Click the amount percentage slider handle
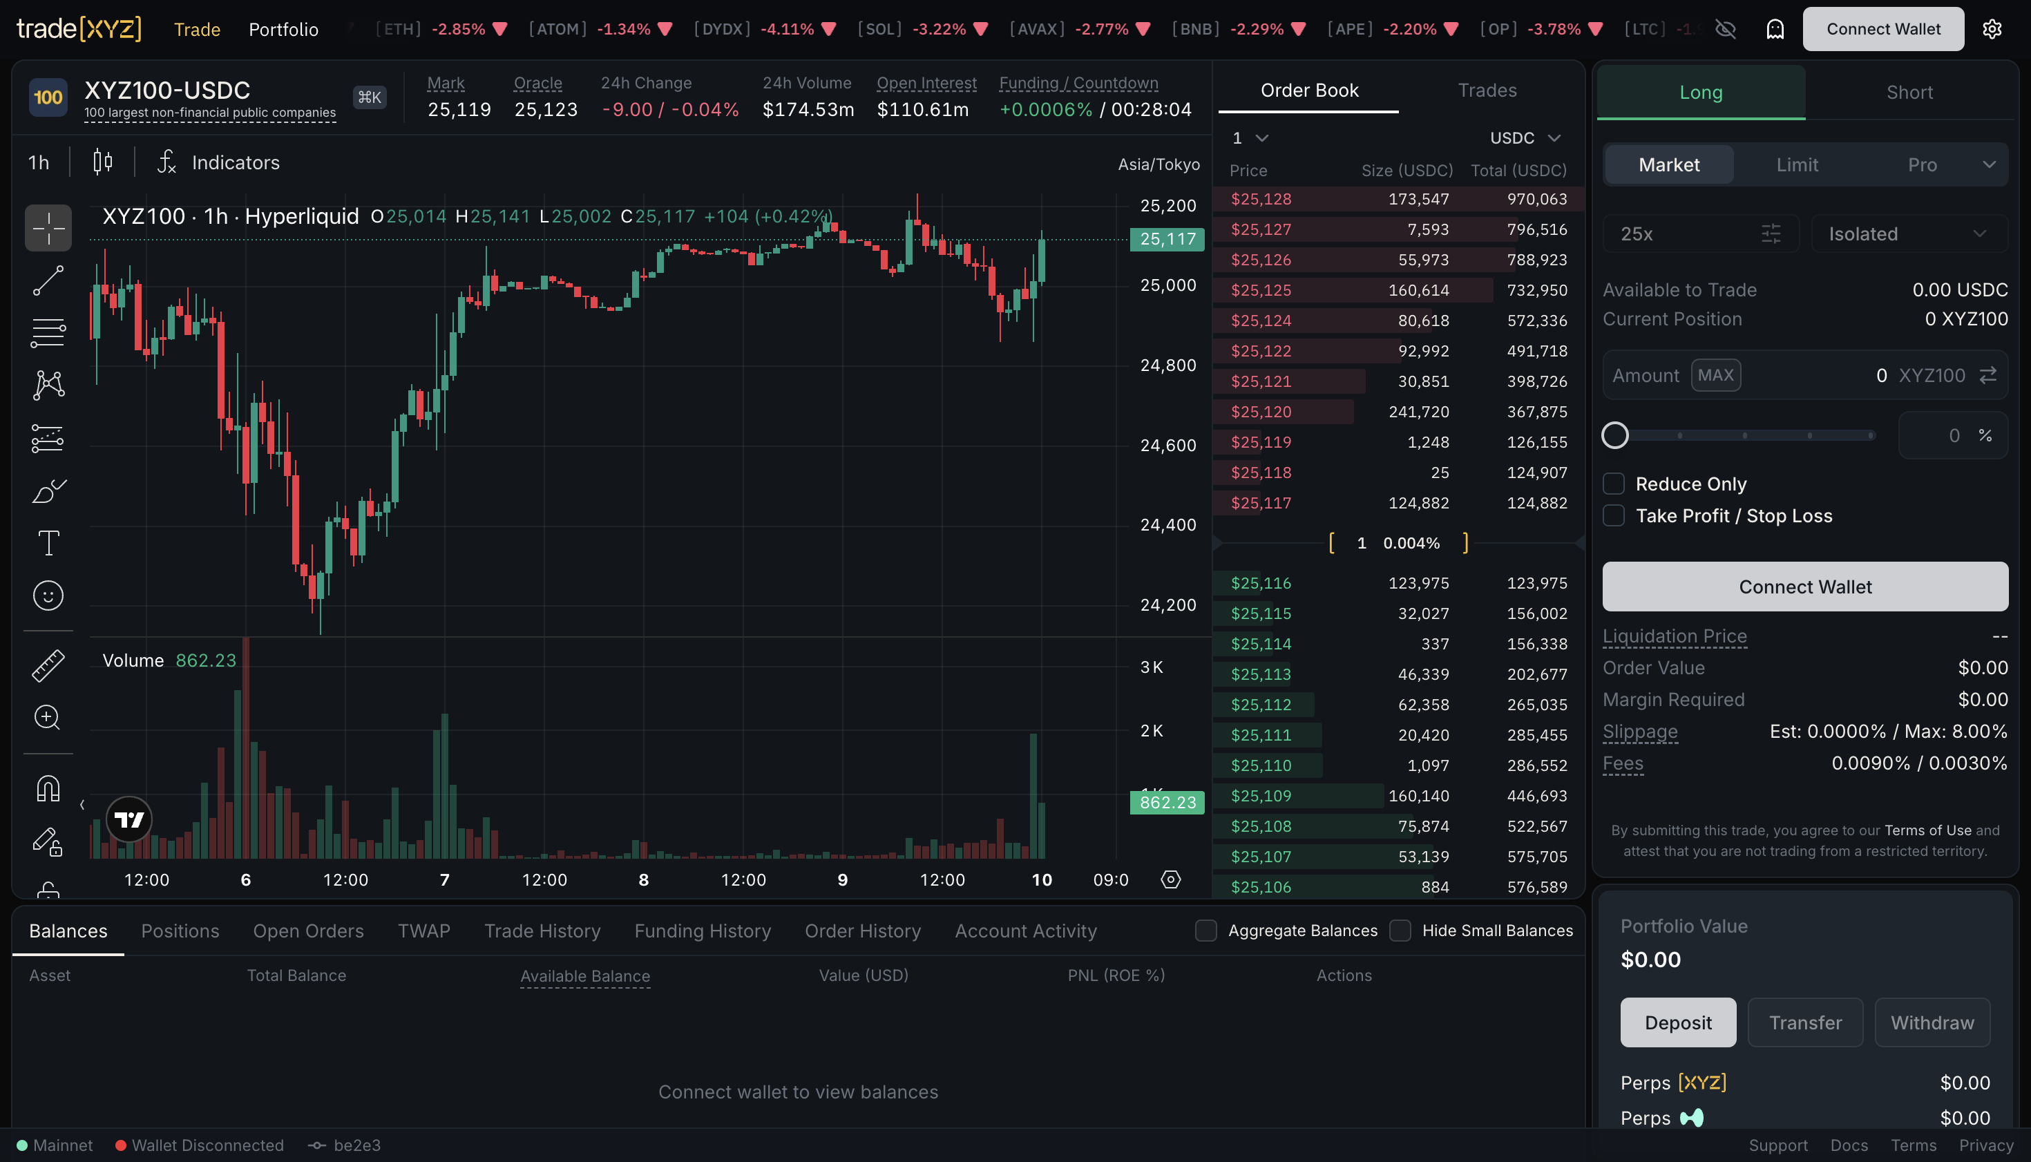The height and width of the screenshot is (1162, 2031). pyautogui.click(x=1615, y=436)
